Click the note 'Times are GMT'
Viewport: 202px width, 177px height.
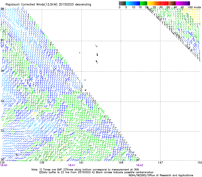[x=53, y=170]
